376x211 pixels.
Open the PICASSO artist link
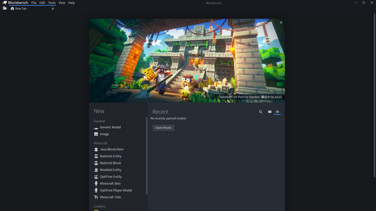pyautogui.click(x=276, y=97)
